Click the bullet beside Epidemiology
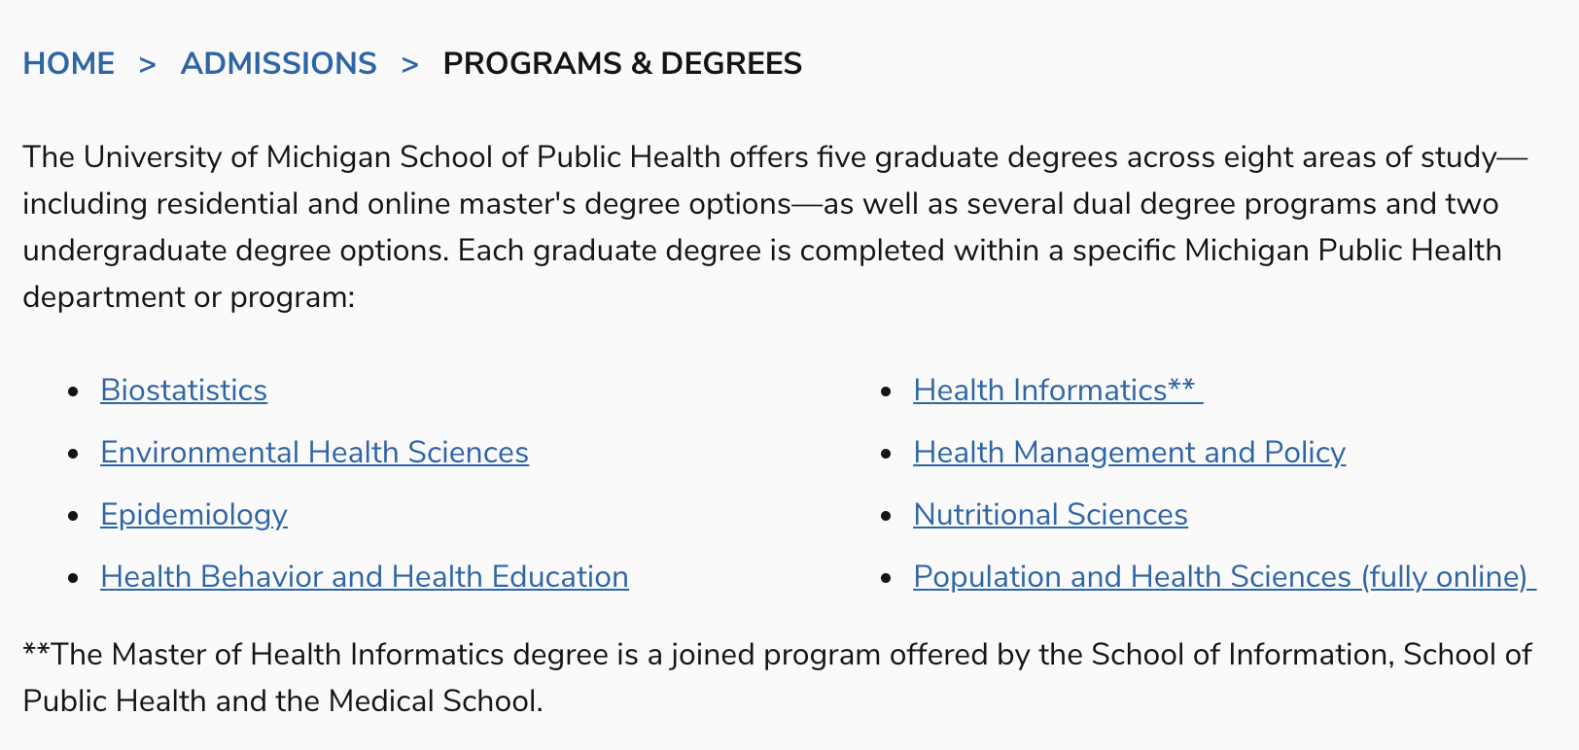 (x=73, y=516)
